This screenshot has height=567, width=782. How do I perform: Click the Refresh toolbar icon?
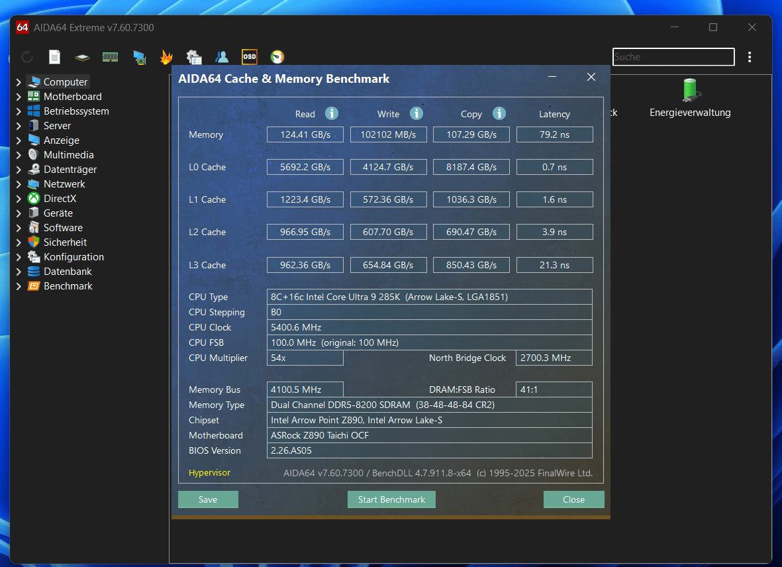pos(27,57)
